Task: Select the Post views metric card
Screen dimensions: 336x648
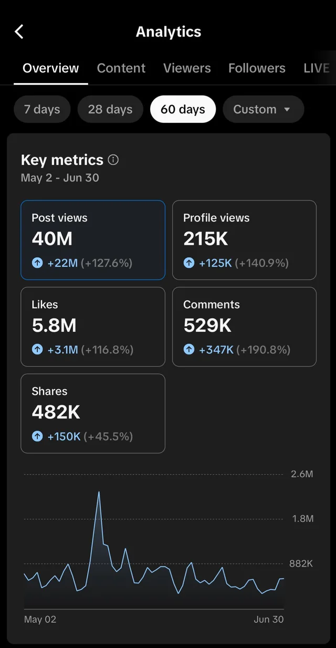Action: point(93,239)
